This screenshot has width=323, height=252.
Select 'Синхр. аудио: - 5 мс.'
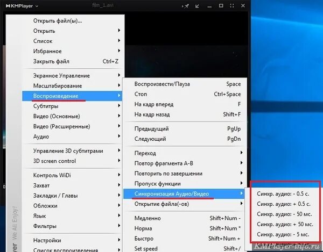[x=283, y=234]
